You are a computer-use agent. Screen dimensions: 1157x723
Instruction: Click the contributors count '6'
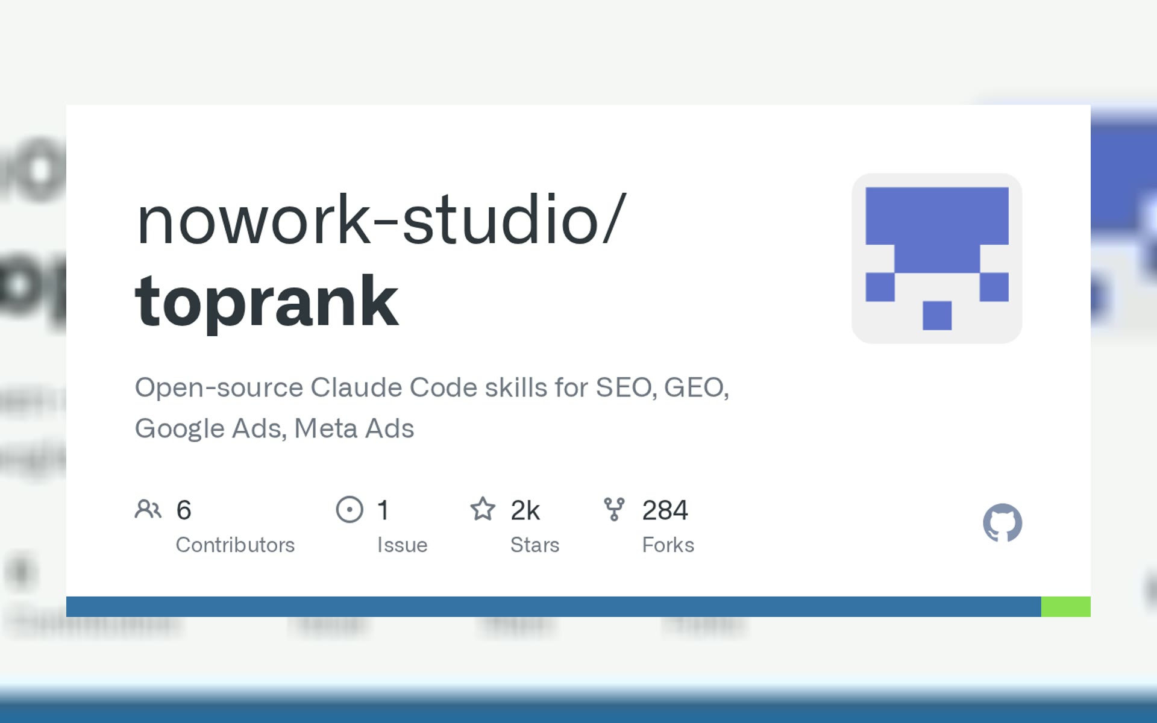pos(184,510)
